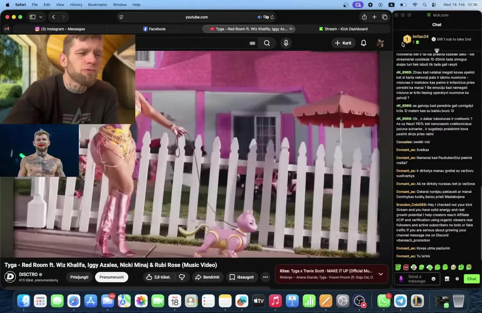The height and width of the screenshot is (313, 482).
Task: Click the youtube.com address bar
Action: [x=196, y=17]
